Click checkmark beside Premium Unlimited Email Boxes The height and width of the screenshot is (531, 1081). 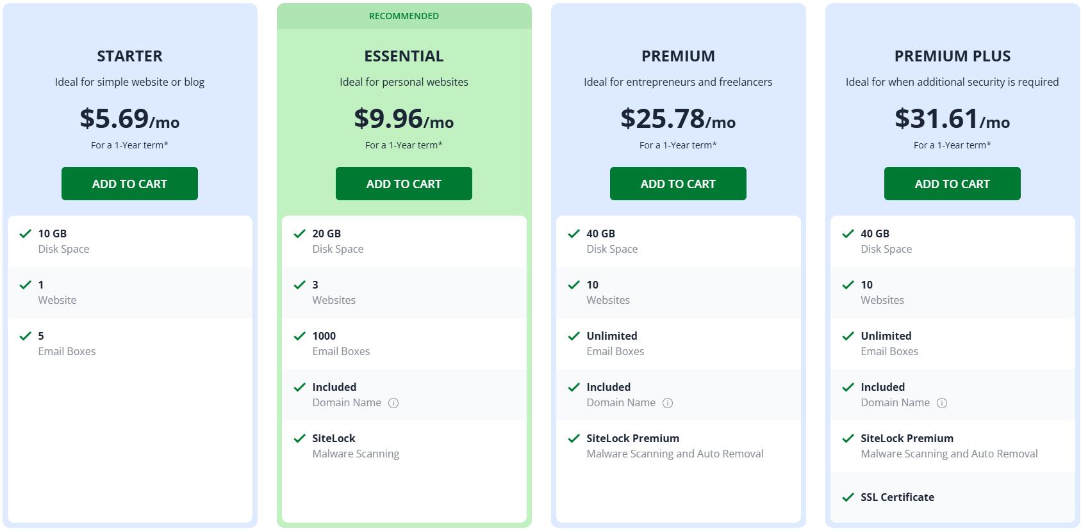[574, 336]
